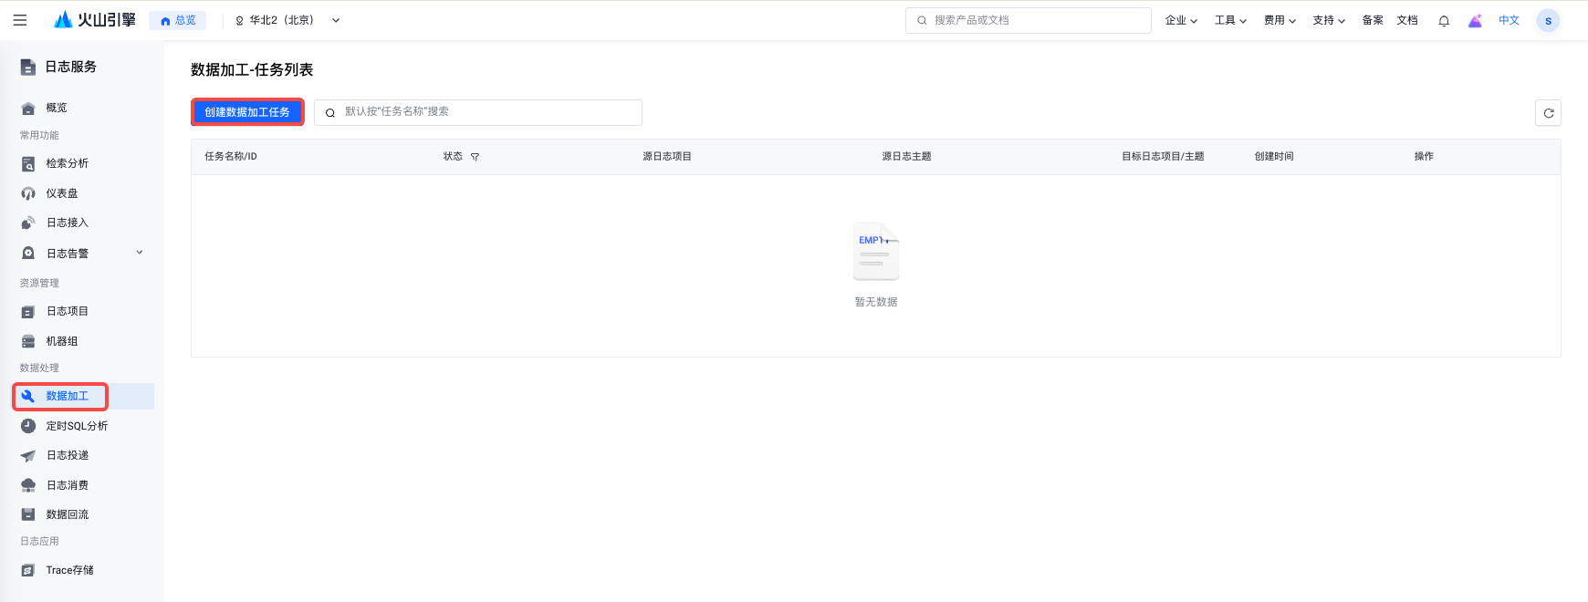Open the 备案 link

(1373, 20)
